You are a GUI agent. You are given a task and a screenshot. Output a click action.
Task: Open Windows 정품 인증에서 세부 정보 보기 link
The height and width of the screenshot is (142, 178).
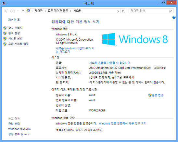click(x=122, y=123)
